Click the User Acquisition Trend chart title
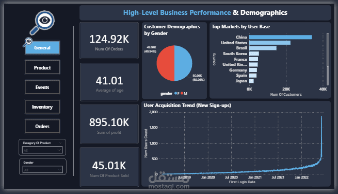 (187, 105)
